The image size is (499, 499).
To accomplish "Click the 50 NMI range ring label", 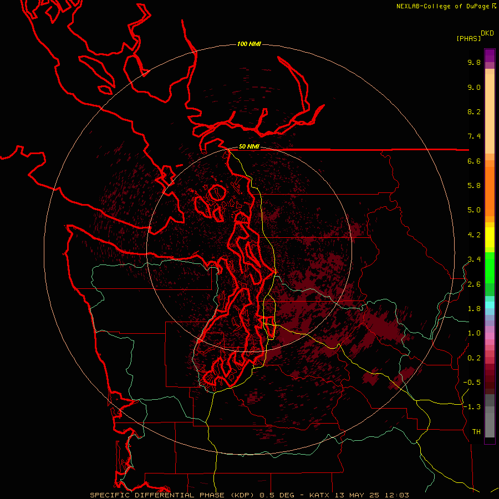I will (249, 146).
